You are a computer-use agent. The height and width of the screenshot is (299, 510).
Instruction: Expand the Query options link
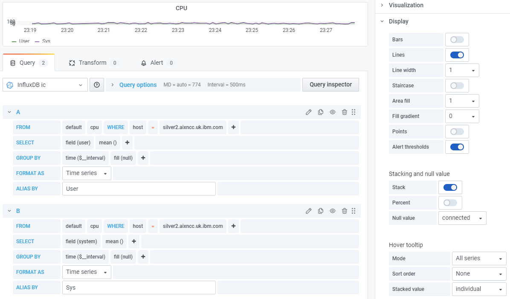pos(138,84)
